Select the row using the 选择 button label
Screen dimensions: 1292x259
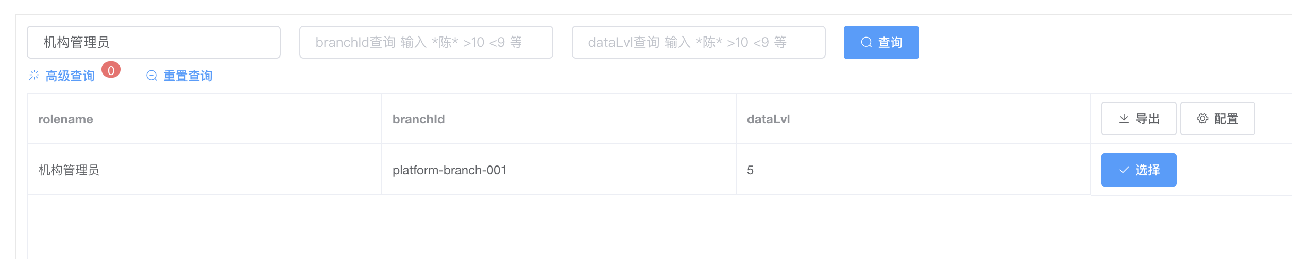pyautogui.click(x=1148, y=170)
